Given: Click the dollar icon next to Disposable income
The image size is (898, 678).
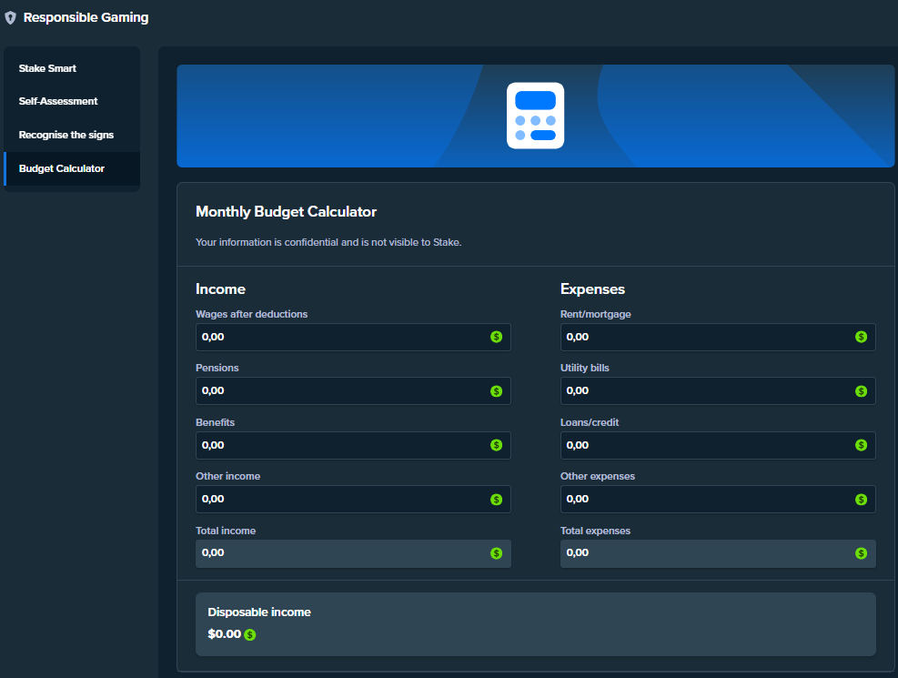Looking at the screenshot, I should (x=250, y=634).
